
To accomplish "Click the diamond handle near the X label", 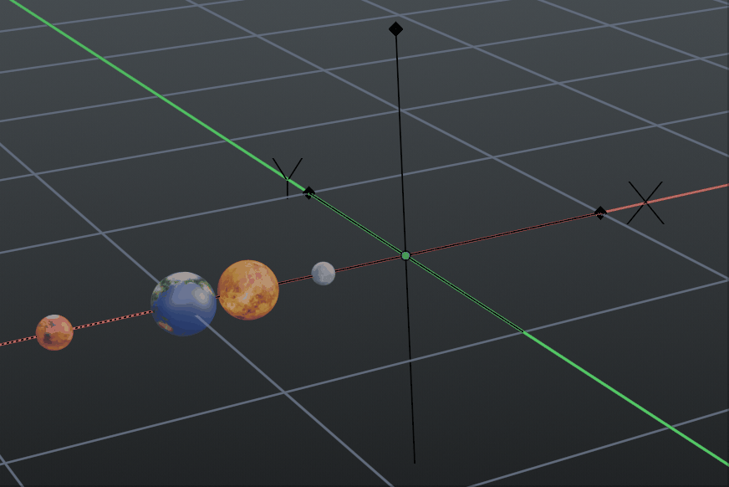I will 601,211.
